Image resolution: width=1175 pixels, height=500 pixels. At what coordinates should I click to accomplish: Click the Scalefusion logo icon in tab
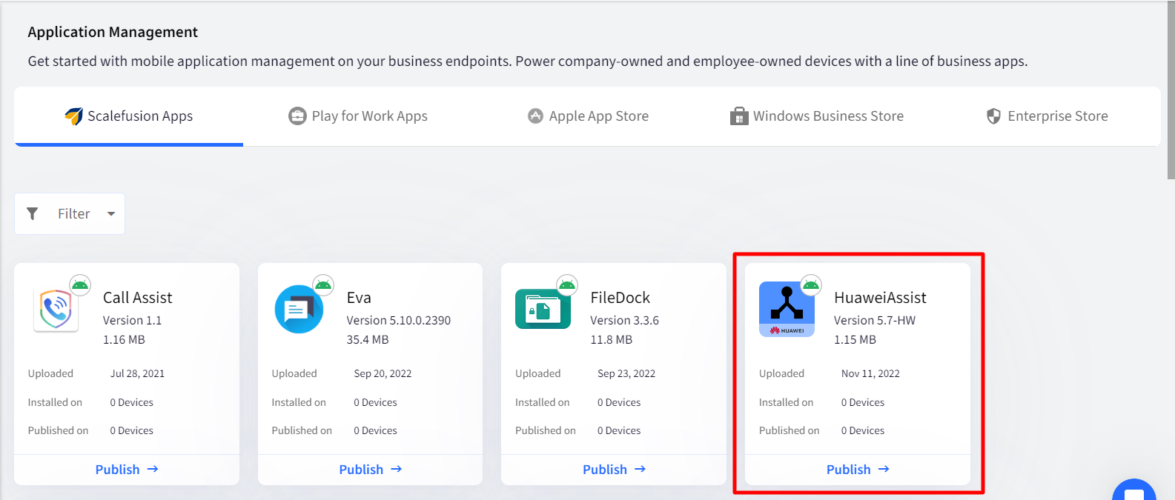coord(73,116)
